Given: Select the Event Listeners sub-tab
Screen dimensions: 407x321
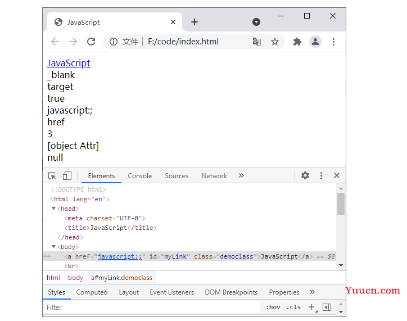Looking at the screenshot, I should pyautogui.click(x=171, y=292).
